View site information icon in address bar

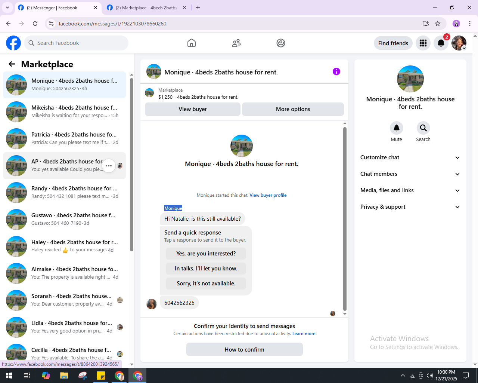(x=51, y=24)
